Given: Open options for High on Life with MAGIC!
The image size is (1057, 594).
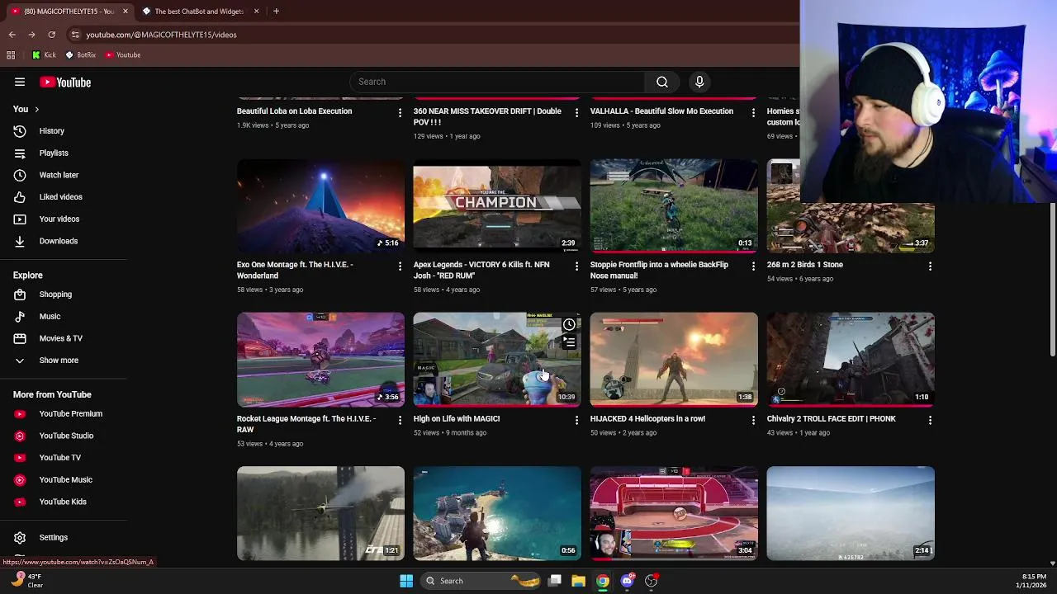Looking at the screenshot, I should coord(576,420).
